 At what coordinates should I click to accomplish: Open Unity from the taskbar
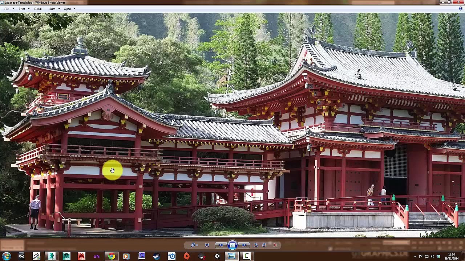pyautogui.click(x=217, y=257)
